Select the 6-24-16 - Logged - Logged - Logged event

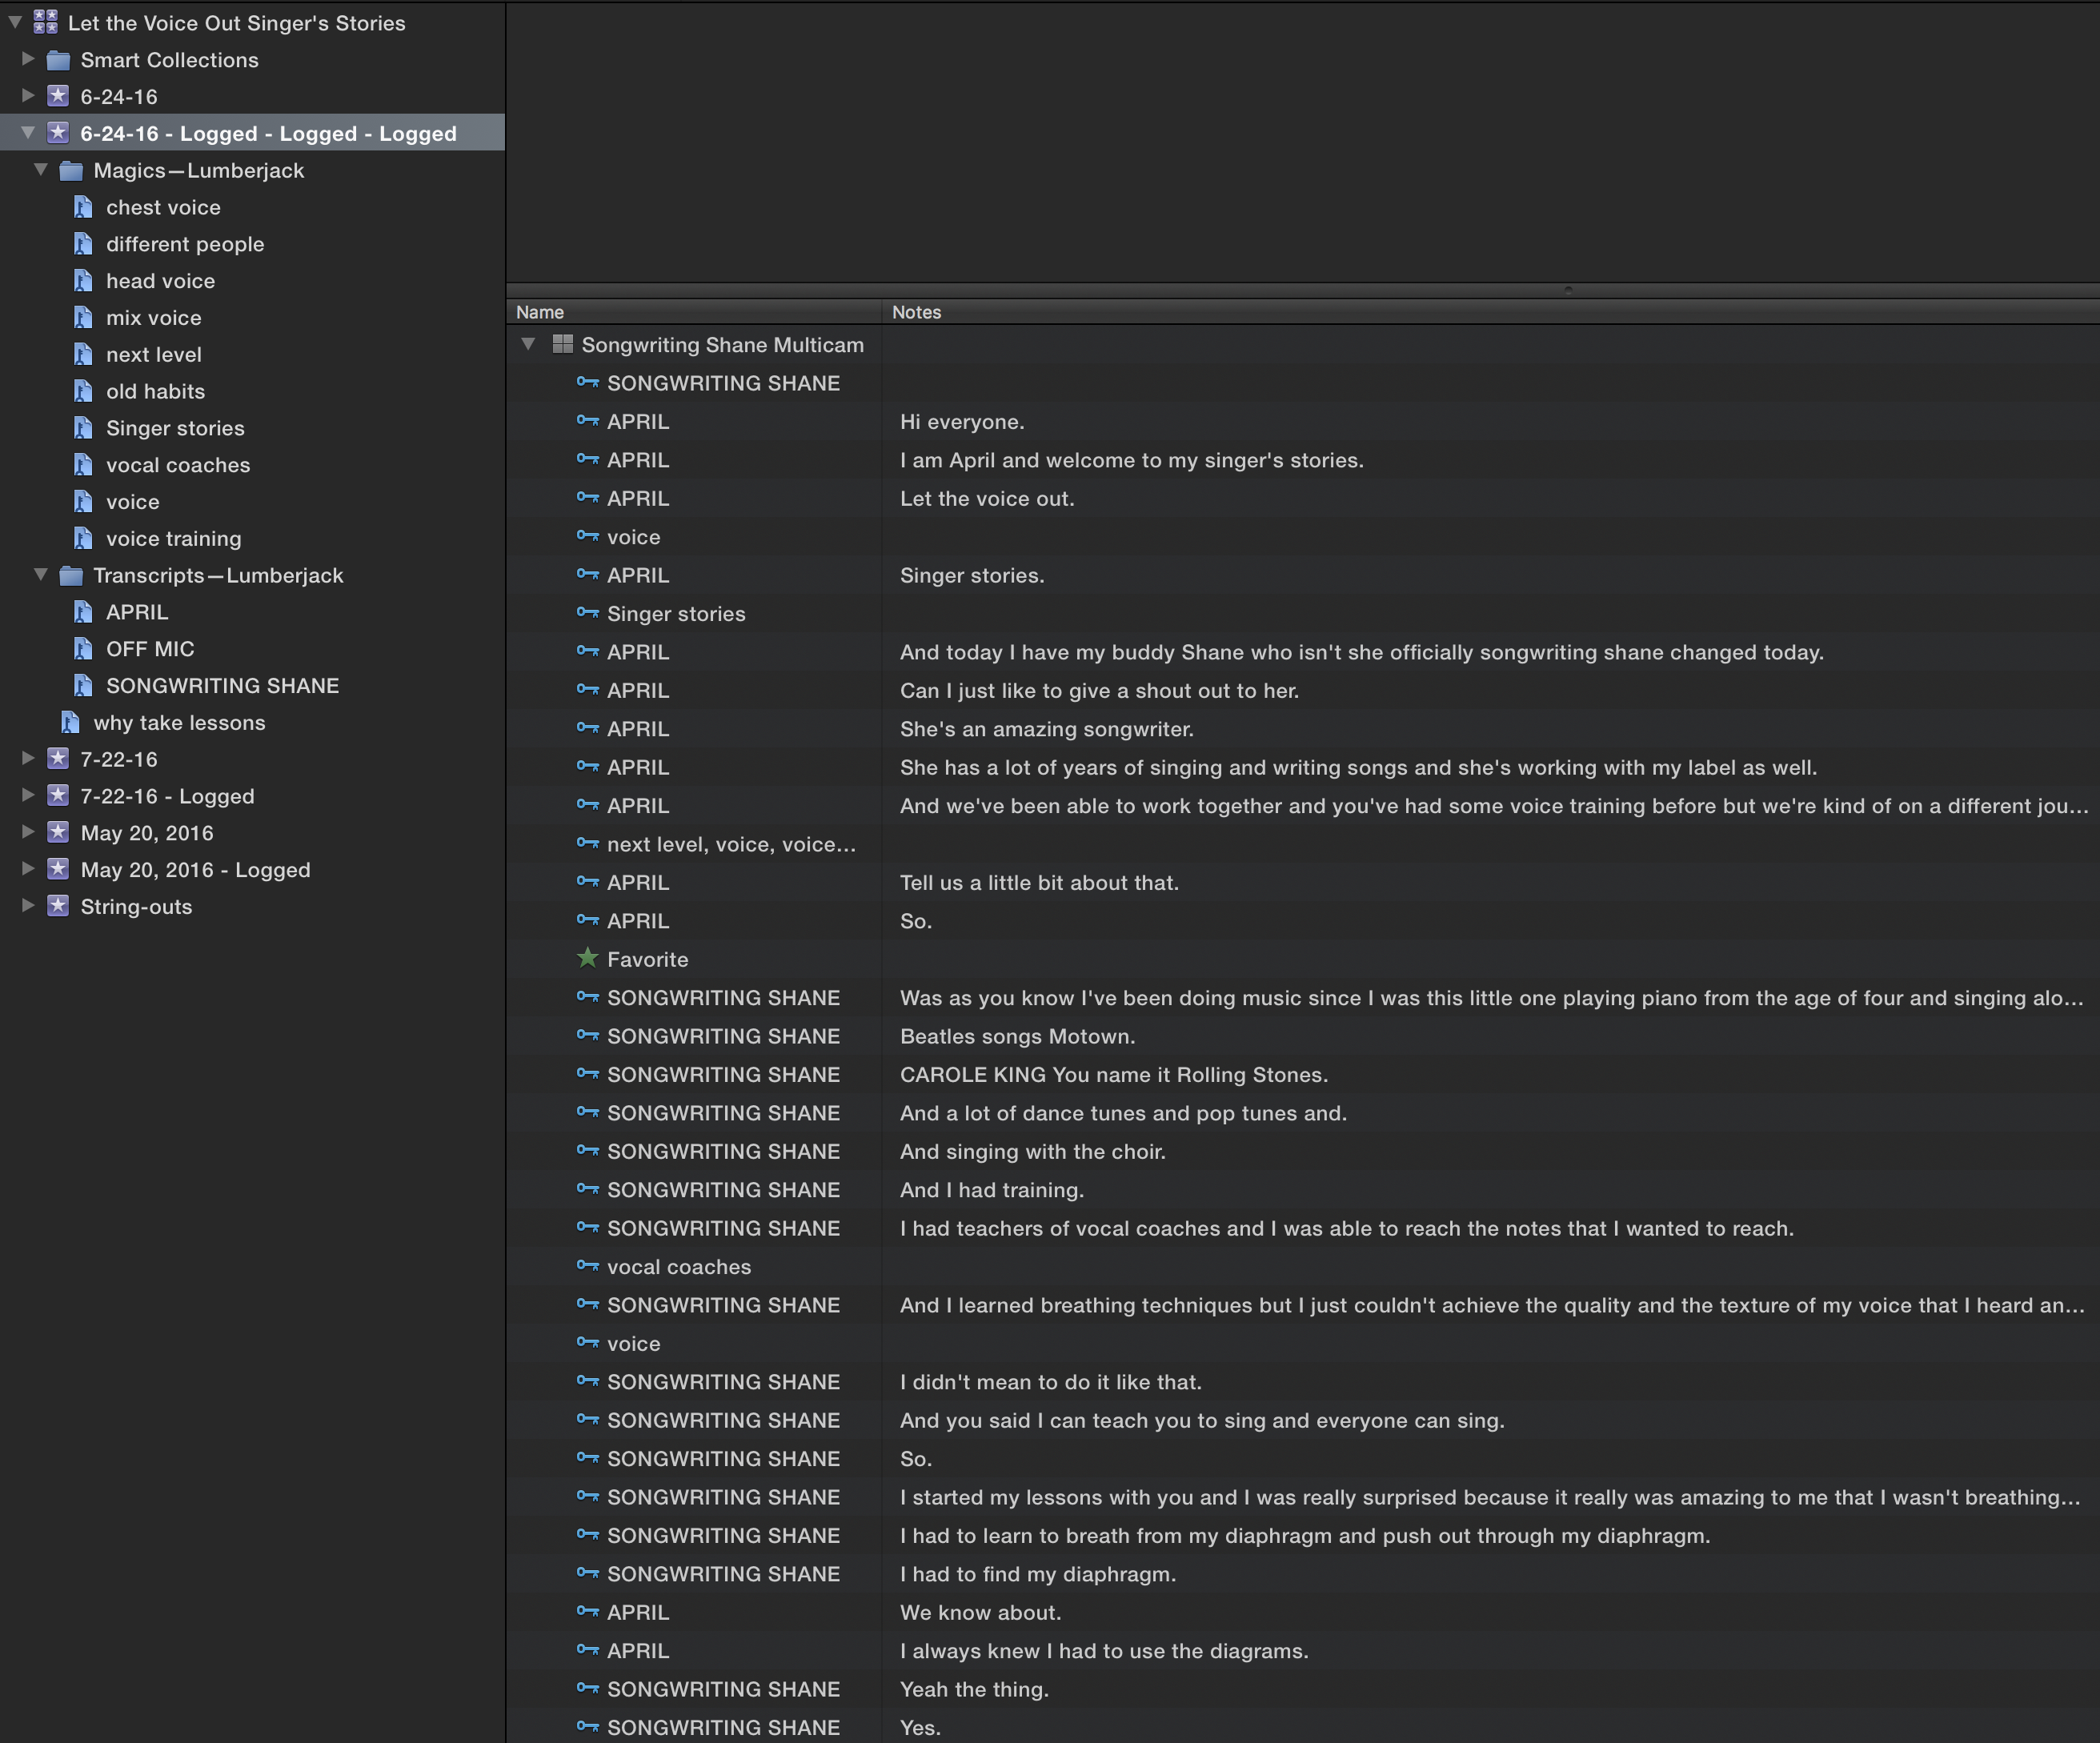coord(252,133)
